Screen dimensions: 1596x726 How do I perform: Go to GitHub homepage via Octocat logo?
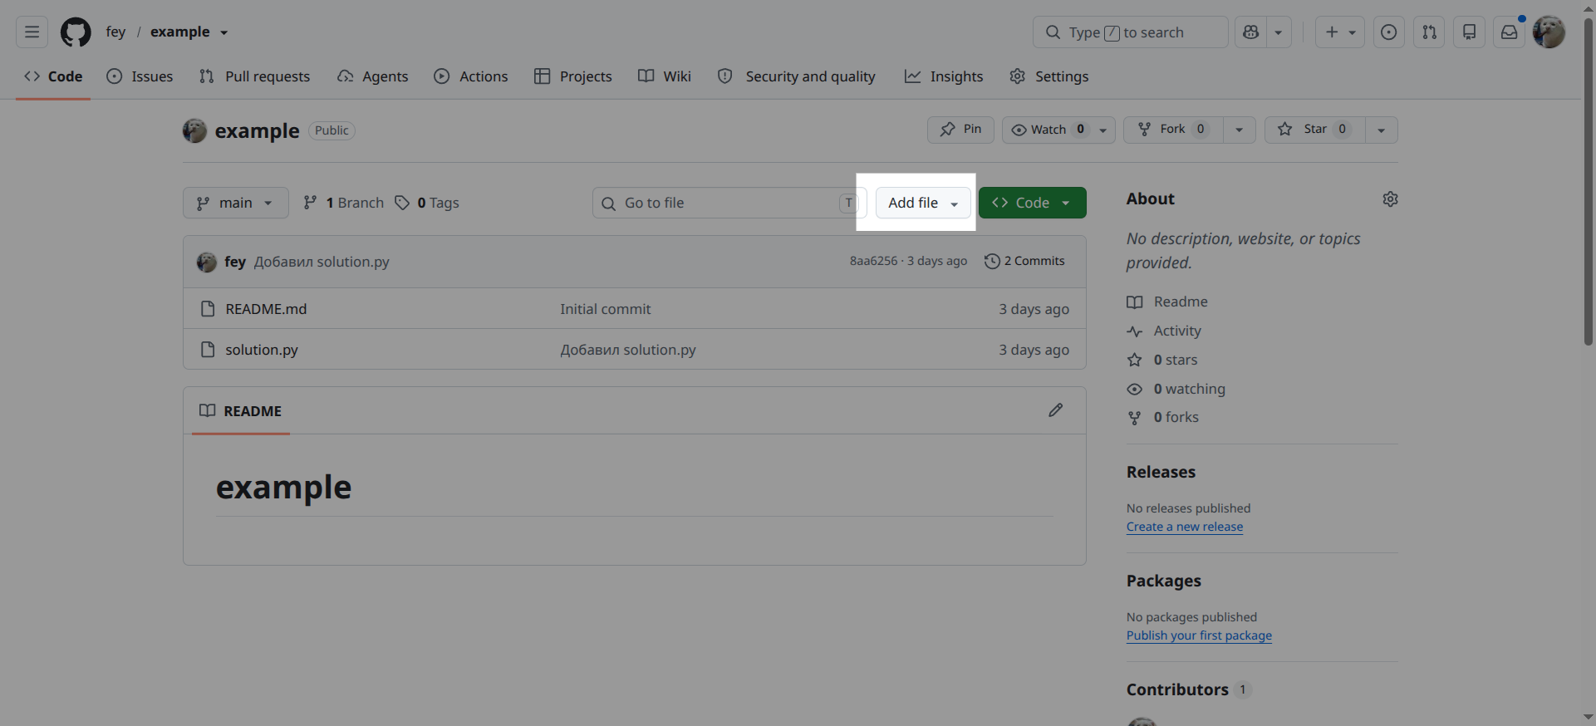click(x=76, y=32)
